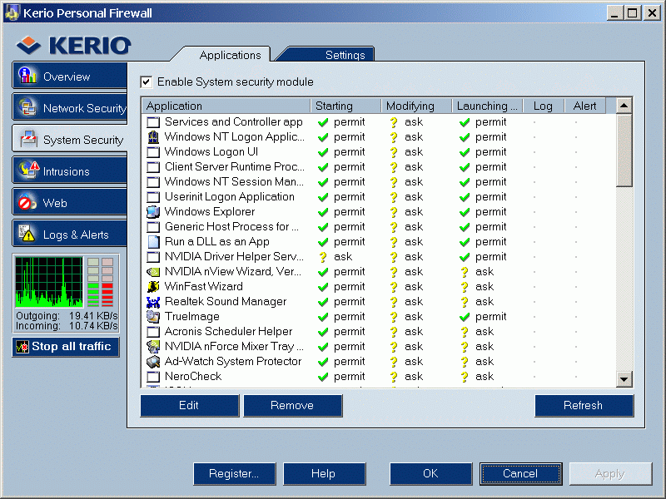Click the Ad-Watch System Protector icon
The width and height of the screenshot is (666, 499).
[x=153, y=362]
